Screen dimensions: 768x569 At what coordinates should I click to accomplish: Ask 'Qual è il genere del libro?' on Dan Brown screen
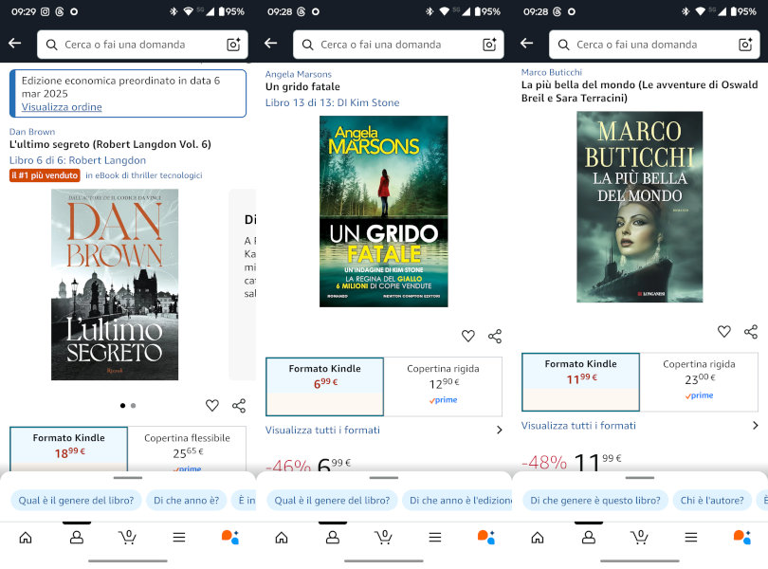click(76, 501)
